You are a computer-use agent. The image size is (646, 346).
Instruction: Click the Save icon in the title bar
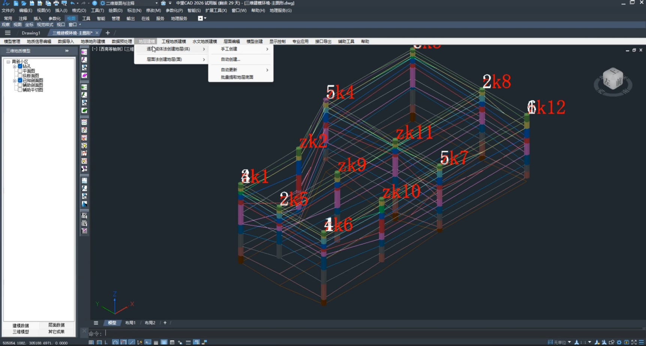[x=32, y=3]
